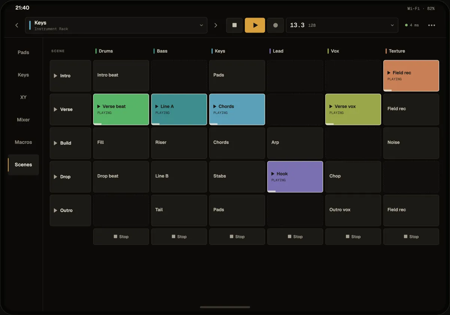Switch to the Keys sidebar tab
The height and width of the screenshot is (315, 450).
[23, 75]
